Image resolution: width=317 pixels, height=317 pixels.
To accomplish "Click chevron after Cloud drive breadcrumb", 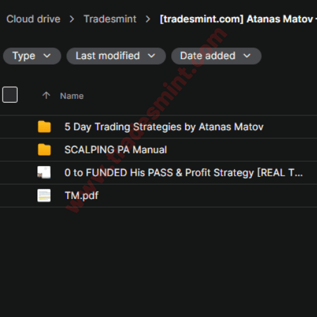I will tap(72, 19).
